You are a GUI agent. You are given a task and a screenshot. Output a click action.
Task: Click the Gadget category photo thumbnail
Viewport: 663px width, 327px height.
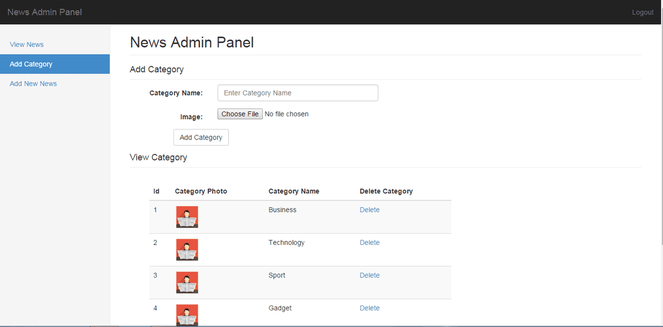click(x=187, y=315)
